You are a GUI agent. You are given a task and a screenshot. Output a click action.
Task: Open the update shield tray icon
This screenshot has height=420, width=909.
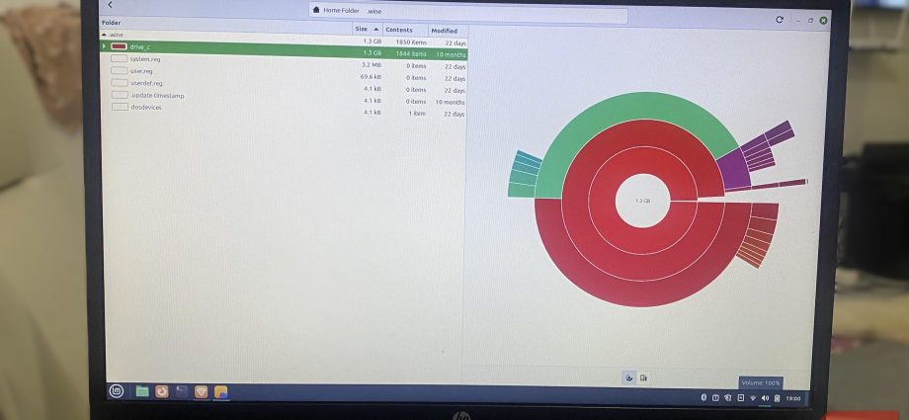(728, 397)
